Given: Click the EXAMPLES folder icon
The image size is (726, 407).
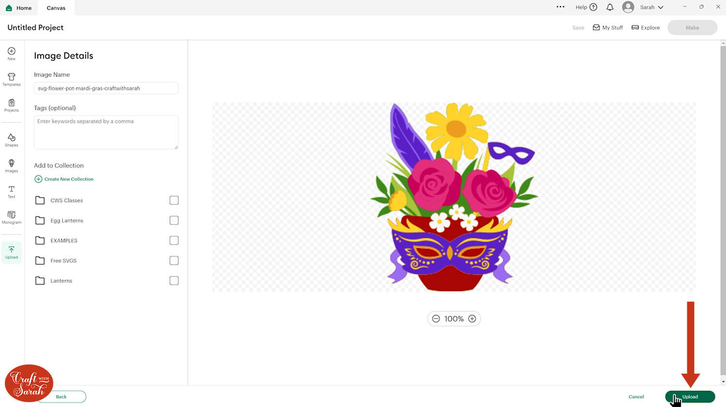Looking at the screenshot, I should [40, 240].
